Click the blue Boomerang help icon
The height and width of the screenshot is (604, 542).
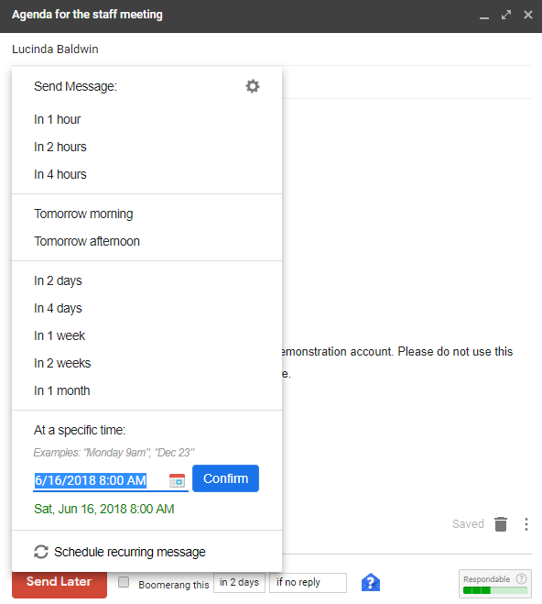(x=371, y=582)
